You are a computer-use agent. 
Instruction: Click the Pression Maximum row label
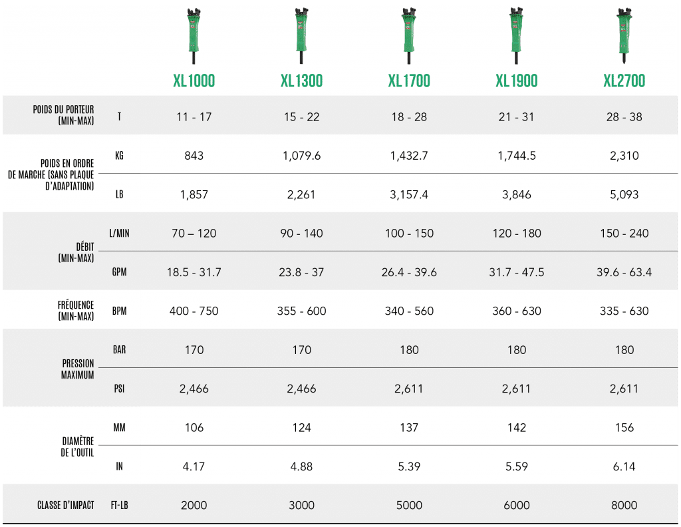click(x=77, y=369)
